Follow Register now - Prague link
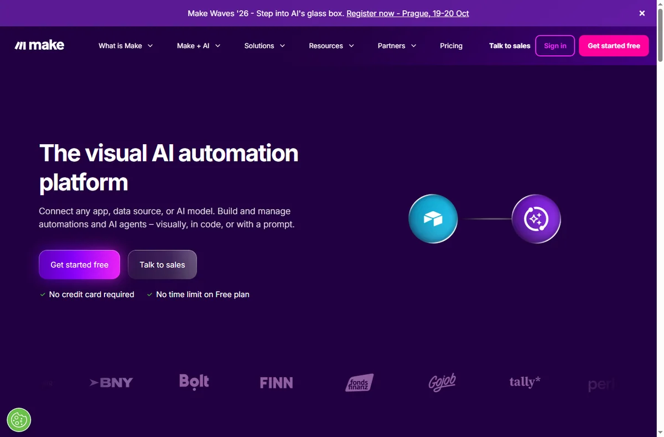Screen dimensions: 664x437 click(408, 13)
